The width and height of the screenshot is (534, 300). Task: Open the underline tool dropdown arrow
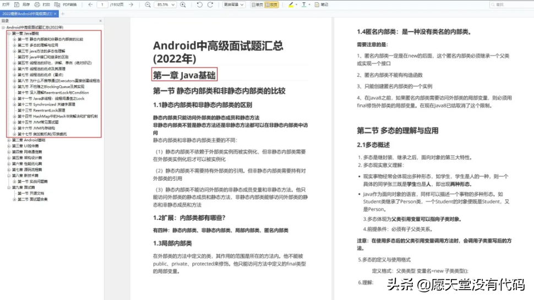click(309, 4)
